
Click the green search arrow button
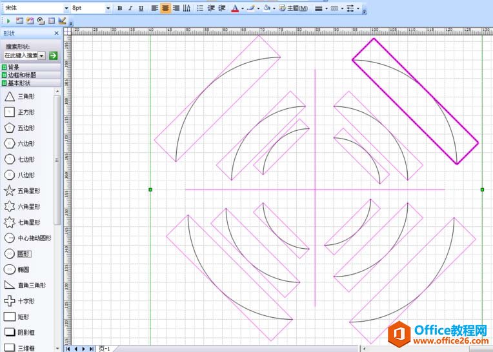(53, 56)
